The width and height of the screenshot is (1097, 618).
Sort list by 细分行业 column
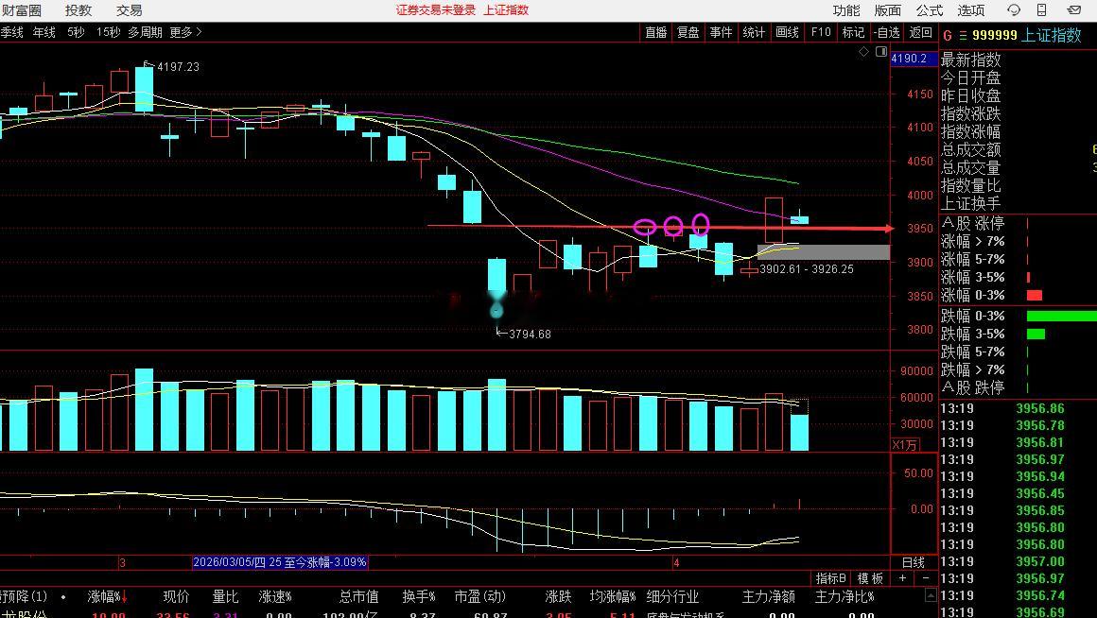tap(672, 597)
